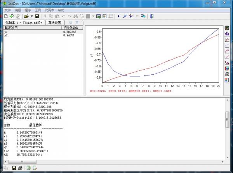The image size is (233, 173).
Task: Open the 代码本 menu
Action: tap(49, 10)
